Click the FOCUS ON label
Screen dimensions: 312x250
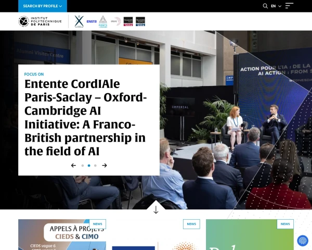[x=34, y=74]
